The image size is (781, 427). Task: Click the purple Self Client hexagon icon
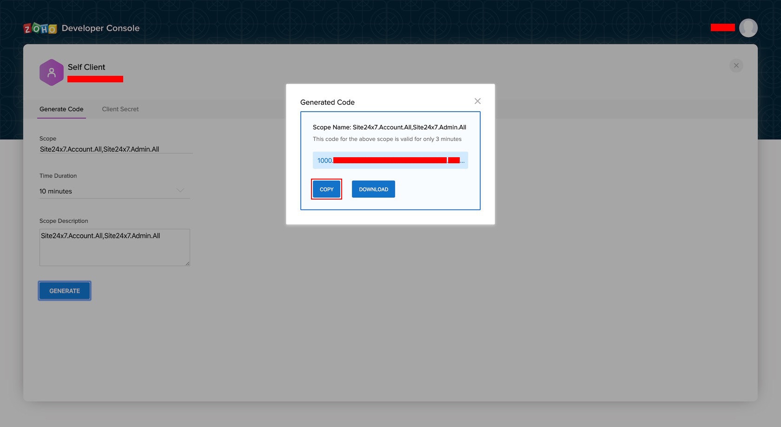(52, 72)
